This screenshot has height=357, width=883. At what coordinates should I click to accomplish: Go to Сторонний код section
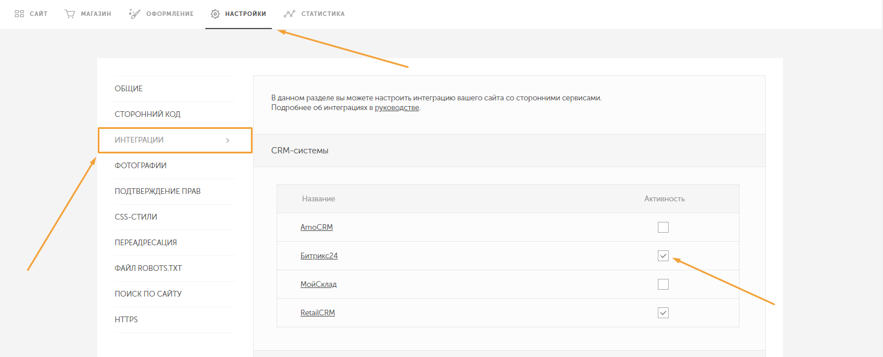pyautogui.click(x=147, y=115)
